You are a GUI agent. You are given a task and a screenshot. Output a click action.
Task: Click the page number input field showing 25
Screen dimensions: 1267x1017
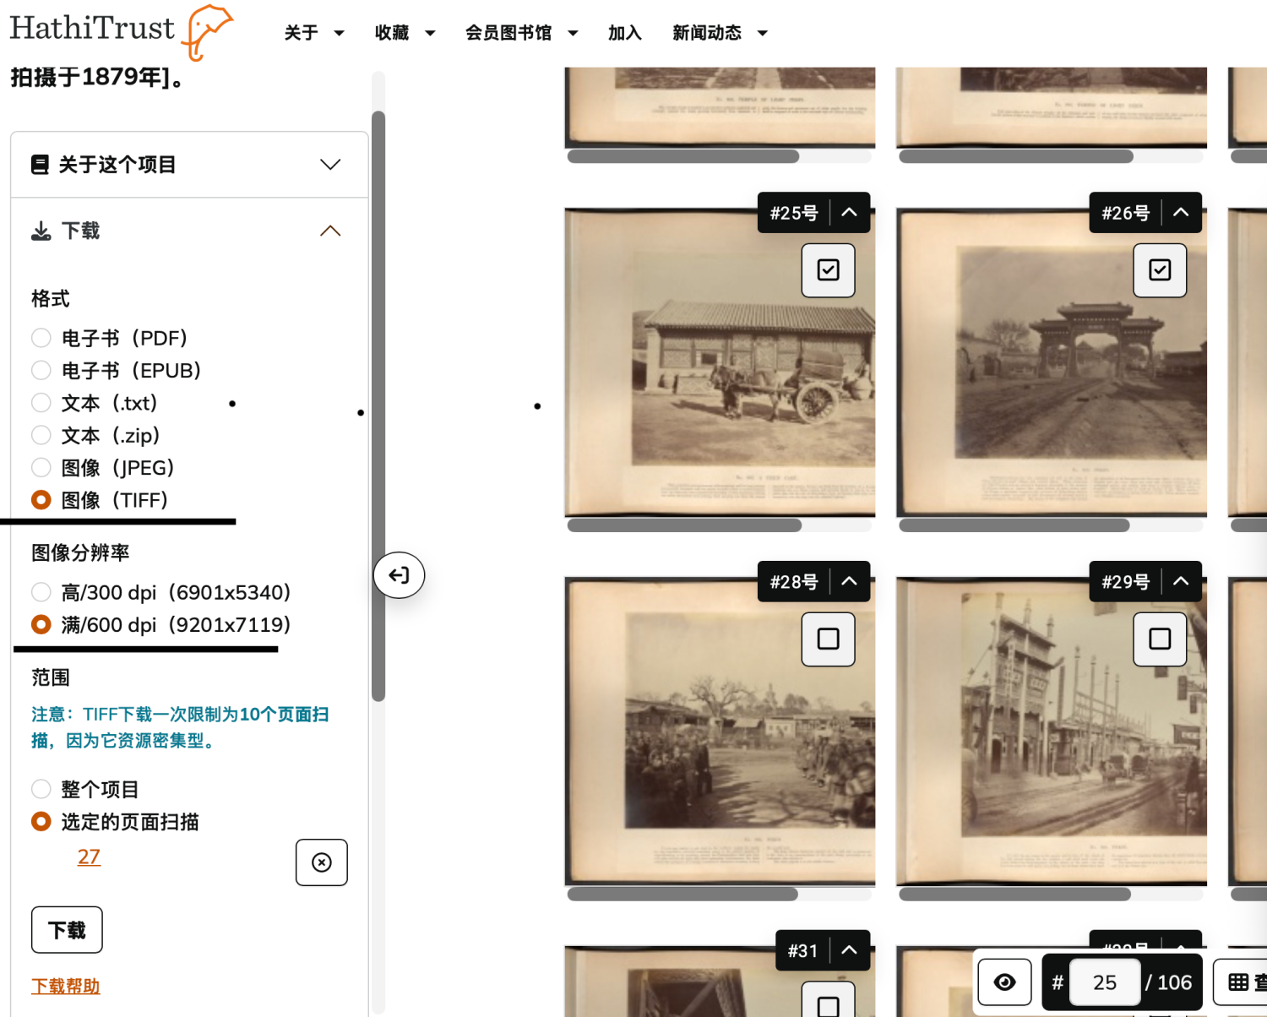coord(1104,982)
